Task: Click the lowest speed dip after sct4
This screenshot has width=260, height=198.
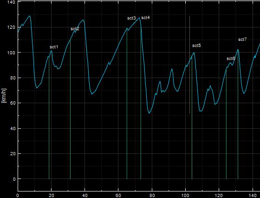Action: [x=149, y=113]
